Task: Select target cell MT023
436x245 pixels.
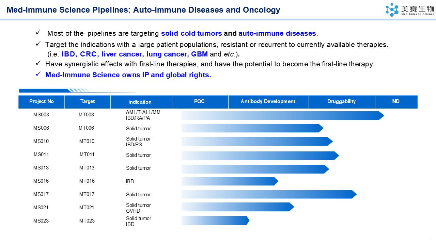Action: point(87,221)
